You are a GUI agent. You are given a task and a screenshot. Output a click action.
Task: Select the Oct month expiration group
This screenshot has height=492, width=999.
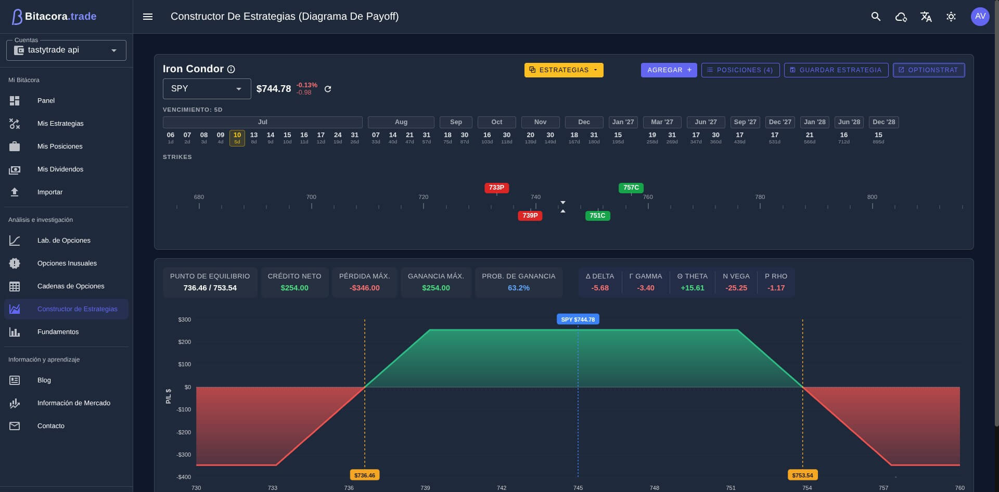pos(497,122)
